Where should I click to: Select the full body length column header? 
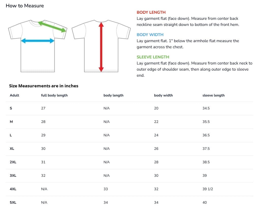(x=54, y=95)
